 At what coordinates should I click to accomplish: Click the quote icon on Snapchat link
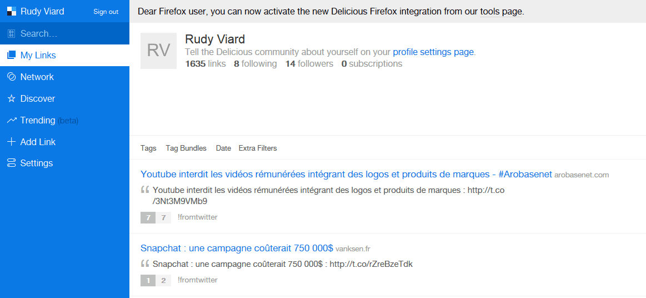144,264
